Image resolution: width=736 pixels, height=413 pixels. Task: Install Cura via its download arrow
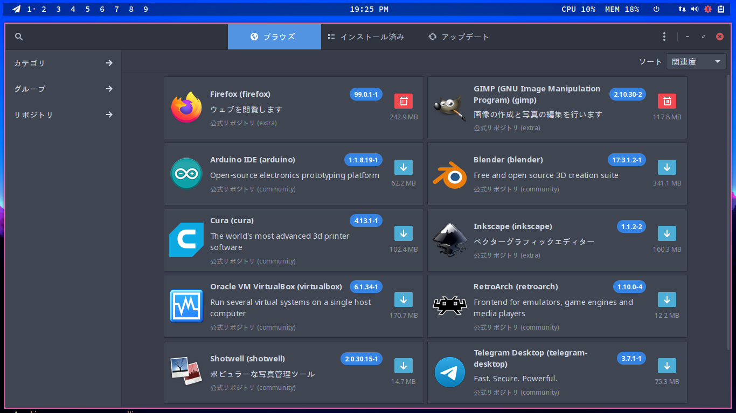pos(404,233)
